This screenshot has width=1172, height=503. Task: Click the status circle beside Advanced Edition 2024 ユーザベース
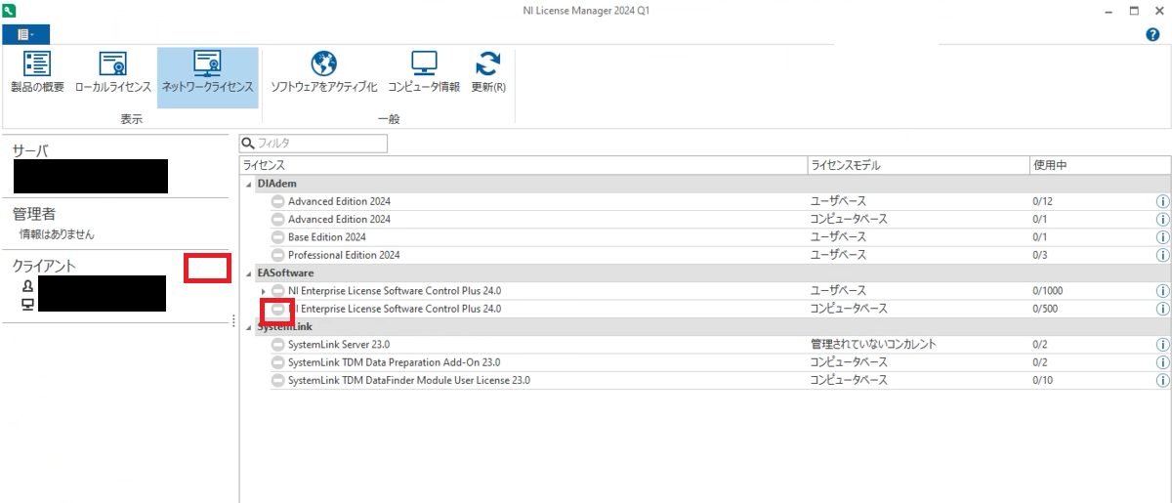click(277, 201)
